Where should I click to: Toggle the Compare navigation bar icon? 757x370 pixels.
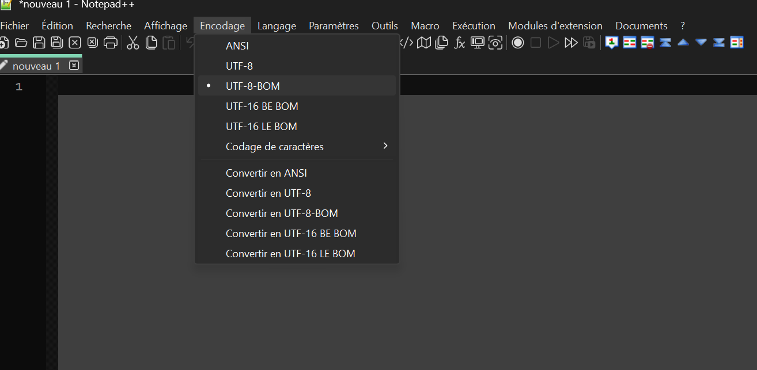pyautogui.click(x=737, y=43)
